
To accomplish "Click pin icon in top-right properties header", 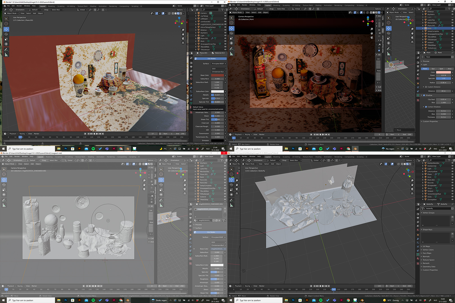I will click(452, 52).
